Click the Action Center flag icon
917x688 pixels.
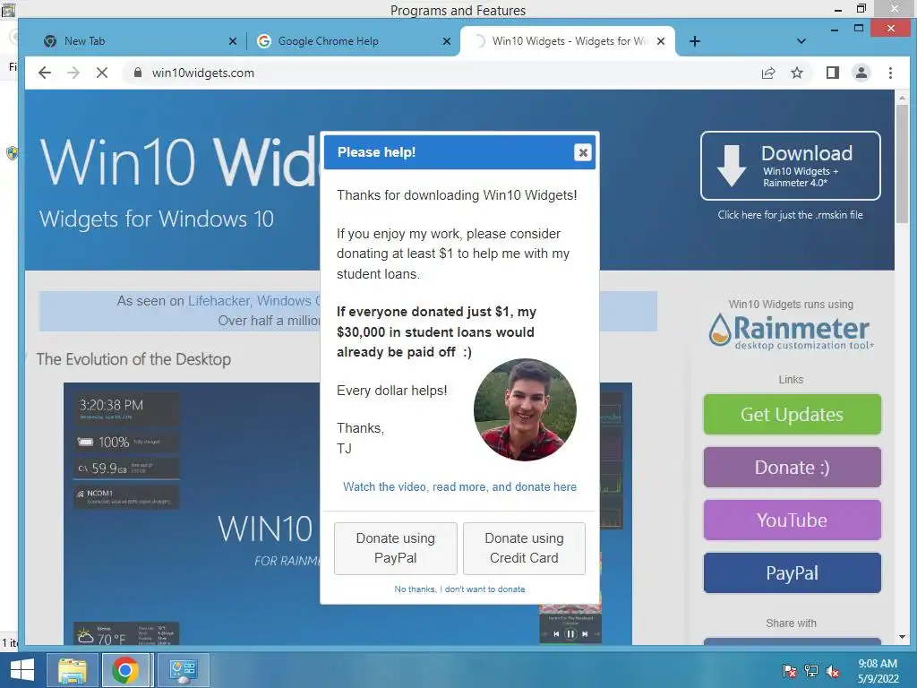[790, 671]
